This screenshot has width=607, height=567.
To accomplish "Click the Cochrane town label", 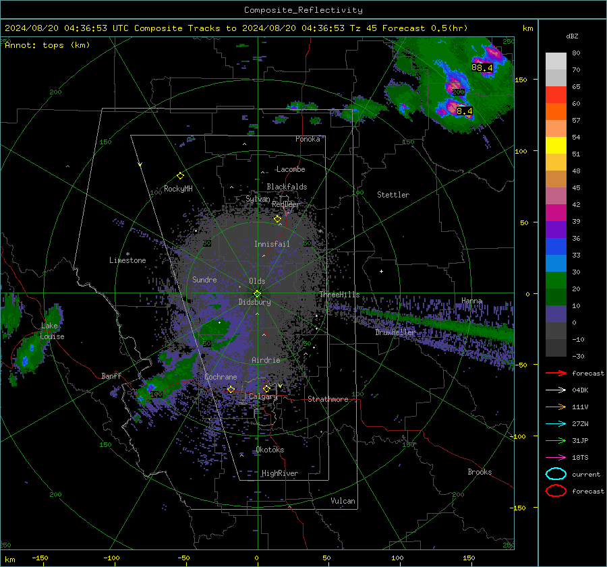I will pyautogui.click(x=221, y=377).
